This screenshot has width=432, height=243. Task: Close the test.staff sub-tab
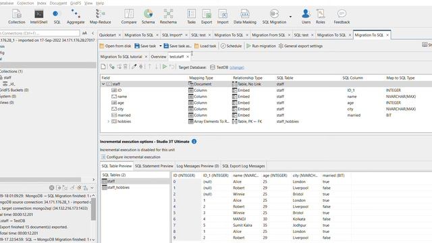pyautogui.click(x=188, y=57)
